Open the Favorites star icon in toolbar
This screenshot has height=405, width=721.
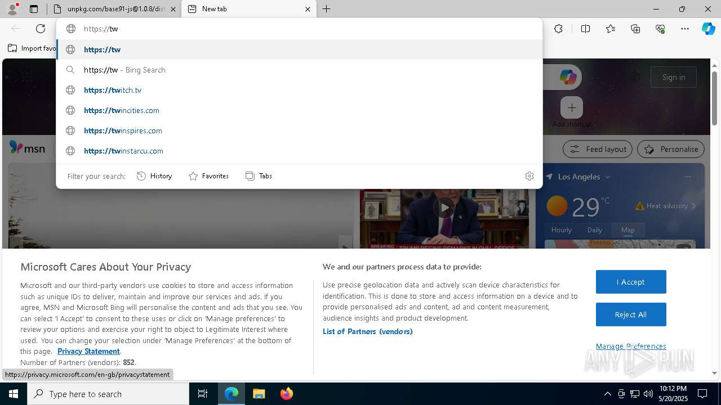coord(611,29)
